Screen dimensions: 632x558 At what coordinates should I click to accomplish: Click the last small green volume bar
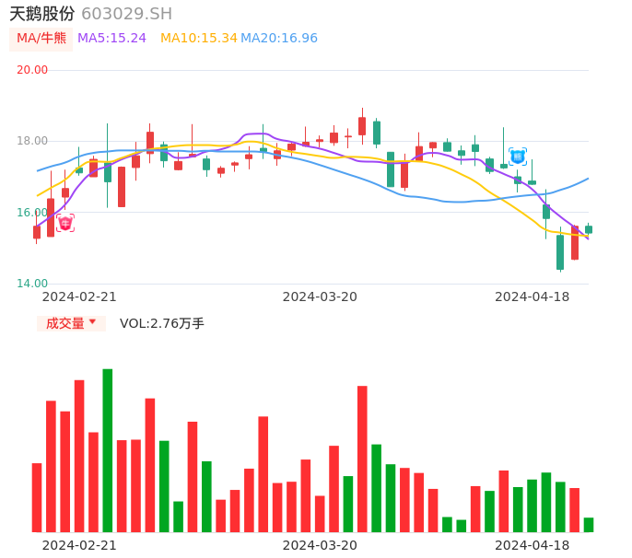pyautogui.click(x=589, y=525)
